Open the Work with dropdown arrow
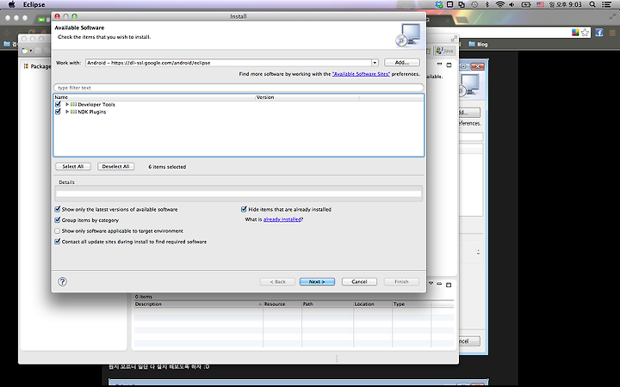This screenshot has height=387, width=620. (375, 63)
